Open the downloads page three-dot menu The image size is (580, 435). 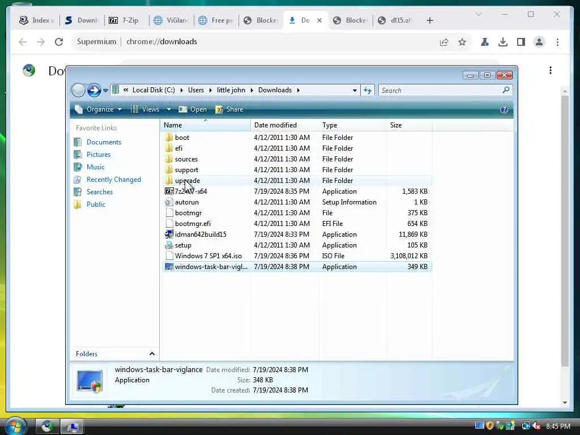[x=551, y=70]
